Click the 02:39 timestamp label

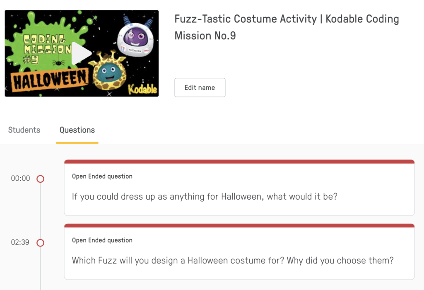pos(20,242)
